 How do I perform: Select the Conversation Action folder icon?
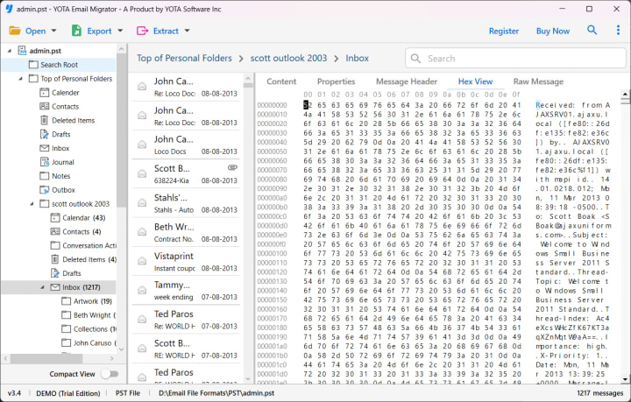(55, 245)
